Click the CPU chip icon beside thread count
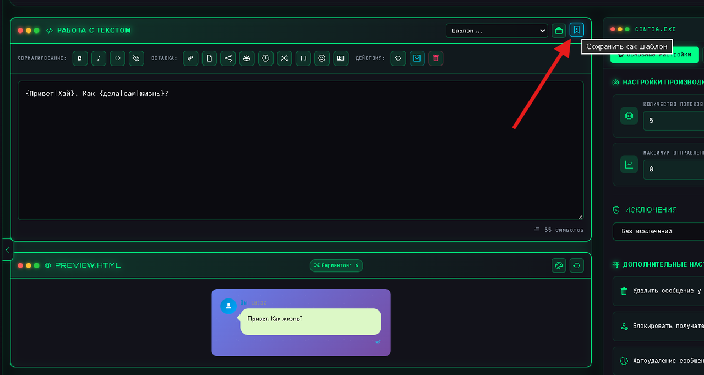This screenshot has height=375, width=704. (629, 116)
